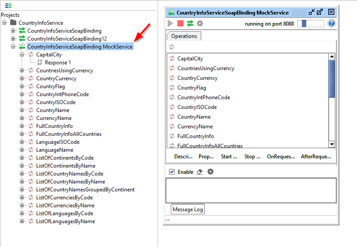Open mock service options gear in toolbar
This screenshot has height=247, width=357.
pos(200,23)
